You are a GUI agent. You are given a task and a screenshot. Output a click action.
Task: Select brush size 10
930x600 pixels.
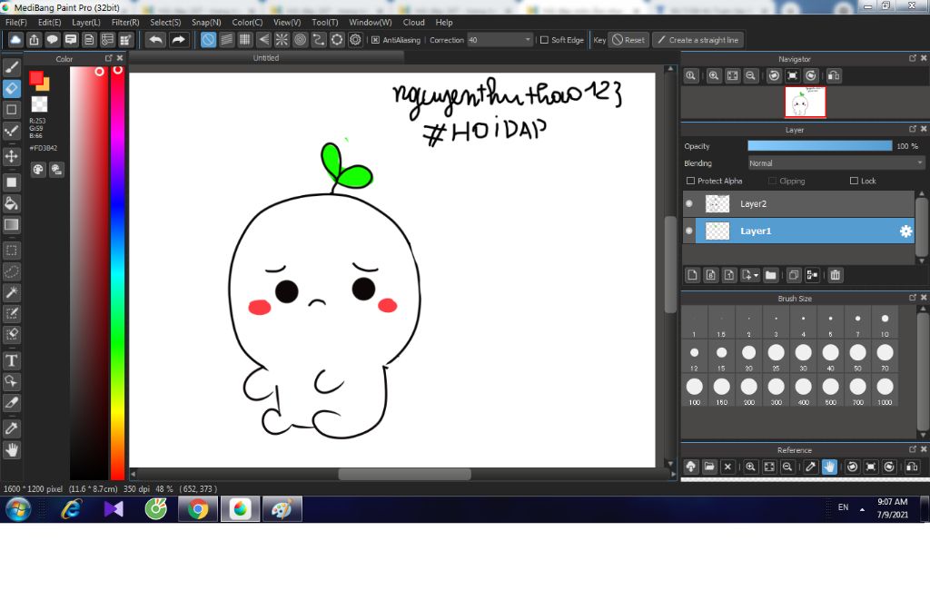coord(885,322)
